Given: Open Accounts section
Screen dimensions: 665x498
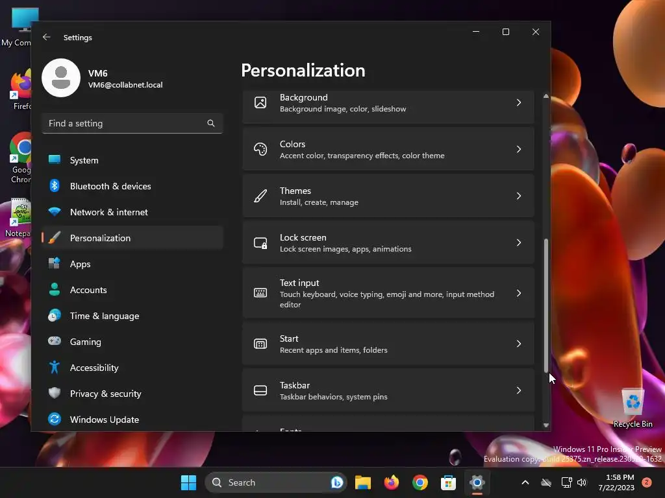Looking at the screenshot, I should coord(132,290).
